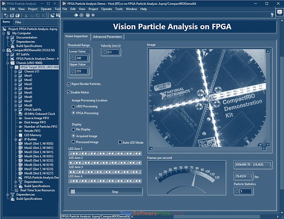Click the Upper Value stepper arrows
The image size is (284, 219).
pos(73,71)
